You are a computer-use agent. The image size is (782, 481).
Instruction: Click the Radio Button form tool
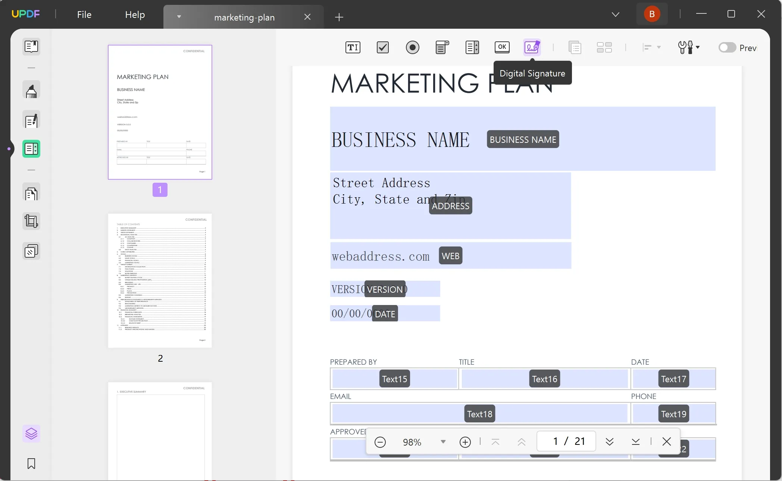point(412,47)
